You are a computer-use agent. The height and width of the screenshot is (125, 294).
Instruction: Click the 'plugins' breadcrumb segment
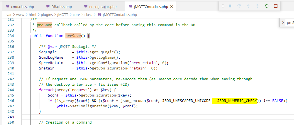pos(47,15)
